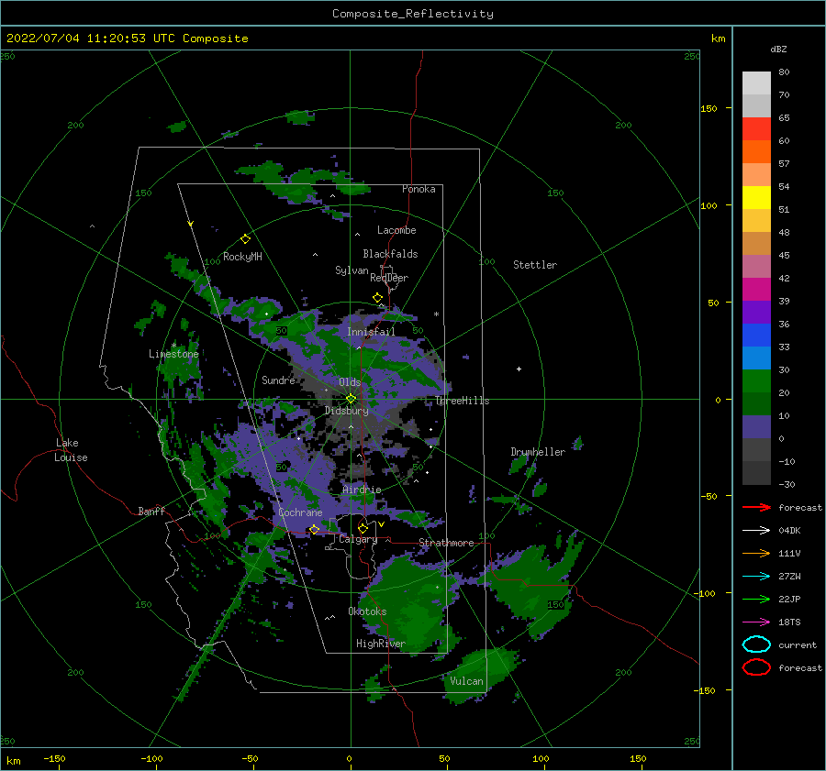Click the Okotoks city label
This screenshot has width=826, height=771.
pos(367,611)
